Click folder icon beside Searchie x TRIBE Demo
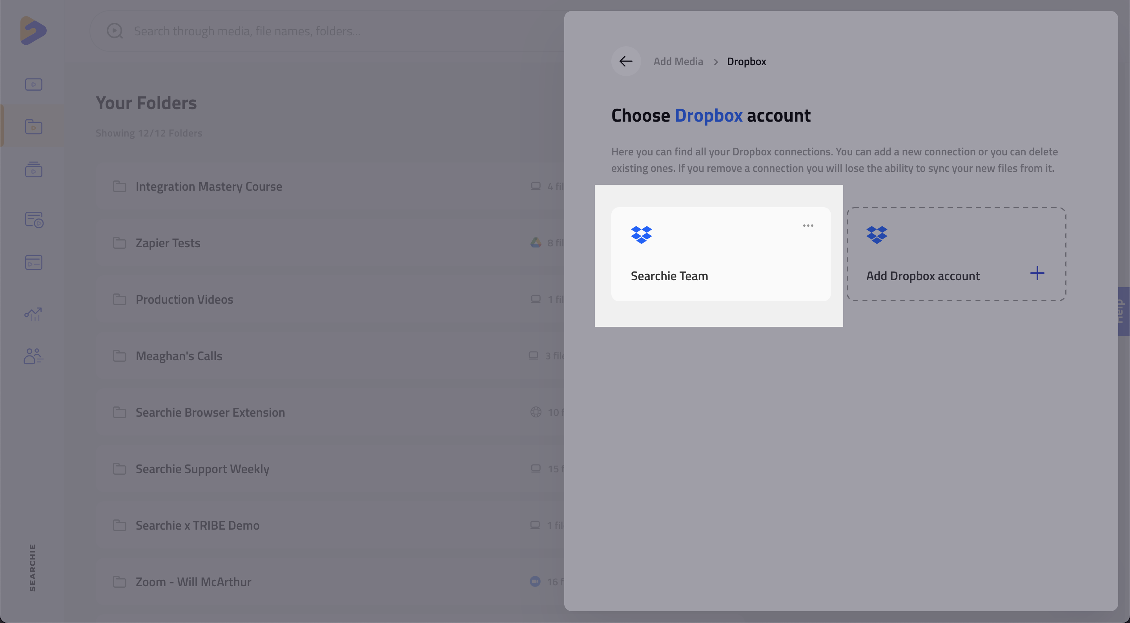Viewport: 1130px width, 623px height. [119, 525]
